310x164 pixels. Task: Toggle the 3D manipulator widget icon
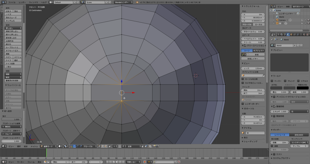tap(71, 146)
